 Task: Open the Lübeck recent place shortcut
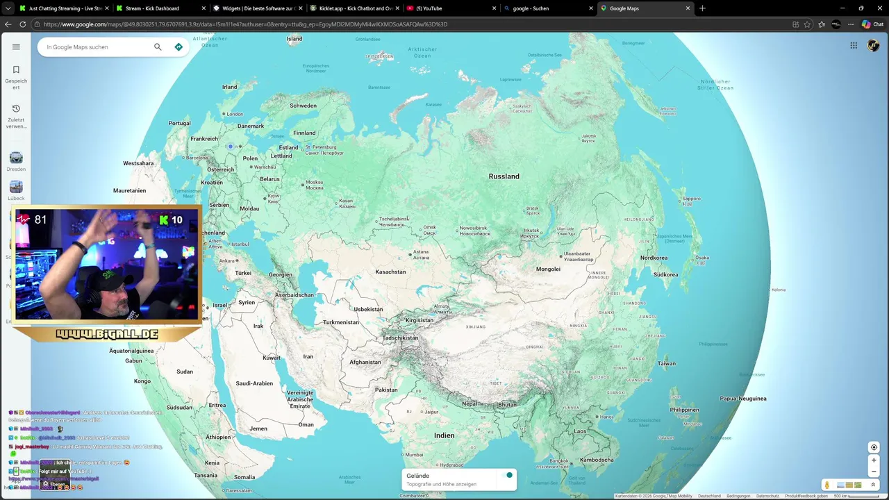pos(16,191)
